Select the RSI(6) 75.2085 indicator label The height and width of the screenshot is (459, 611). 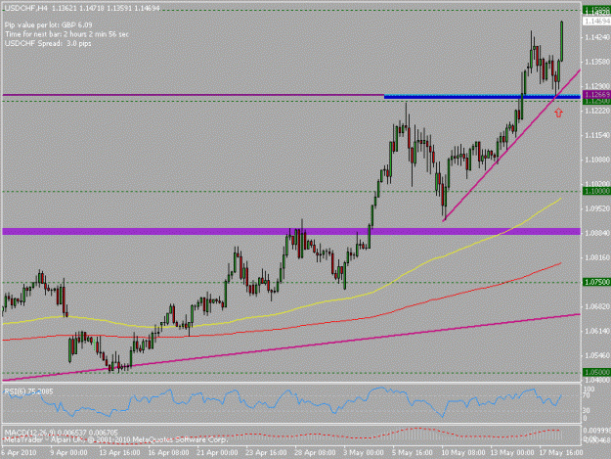28,391
